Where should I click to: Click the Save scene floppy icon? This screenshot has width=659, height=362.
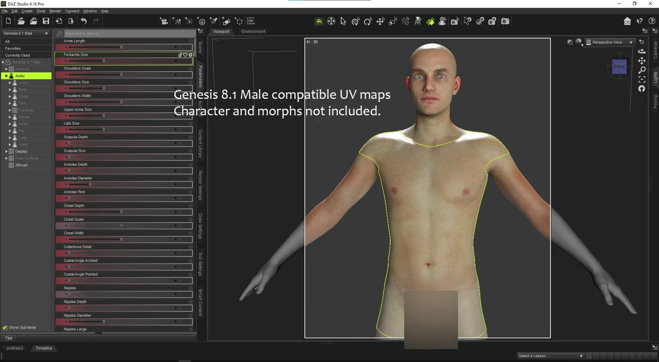click(46, 21)
